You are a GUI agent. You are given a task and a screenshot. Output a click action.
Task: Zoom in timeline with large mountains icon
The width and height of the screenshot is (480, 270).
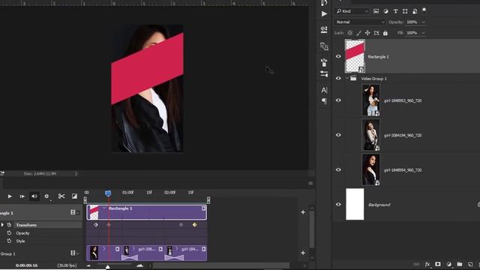click(x=140, y=265)
